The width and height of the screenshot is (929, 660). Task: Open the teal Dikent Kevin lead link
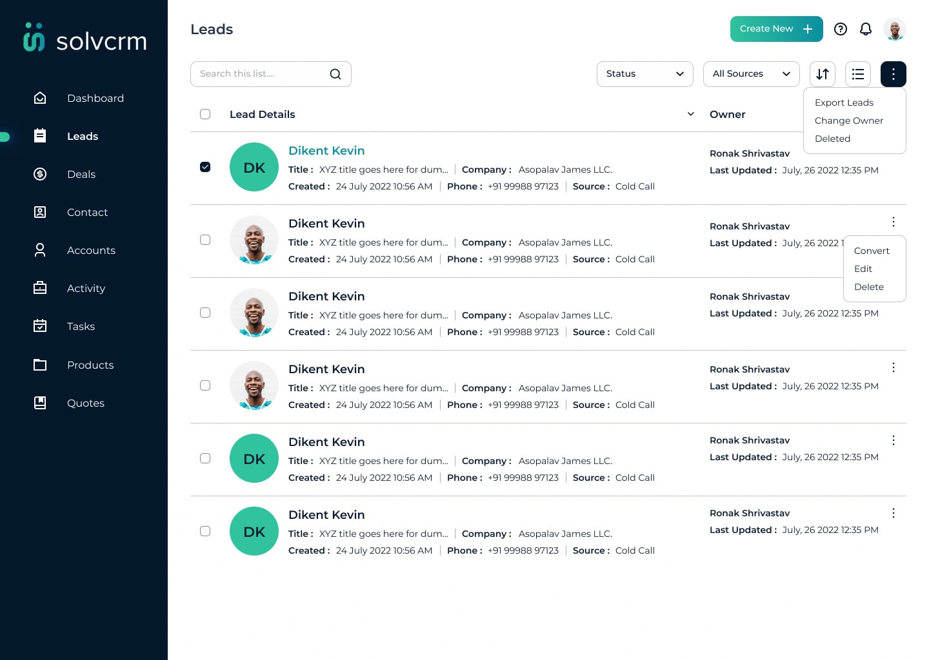pyautogui.click(x=326, y=150)
